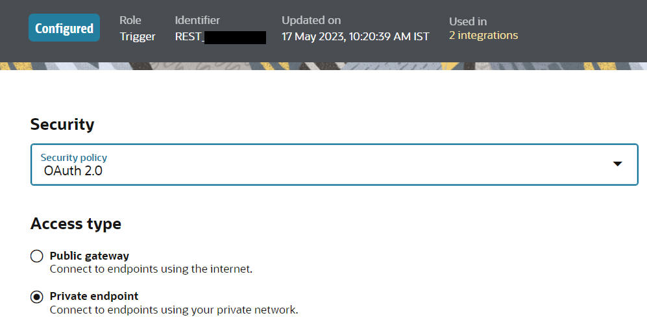Click the 'Connect to endpoints using your private network' description
Screen dimensions: 647x333
click(174, 310)
